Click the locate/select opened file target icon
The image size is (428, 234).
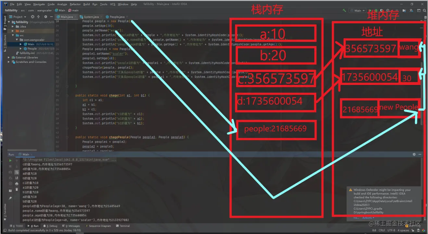[32, 17]
